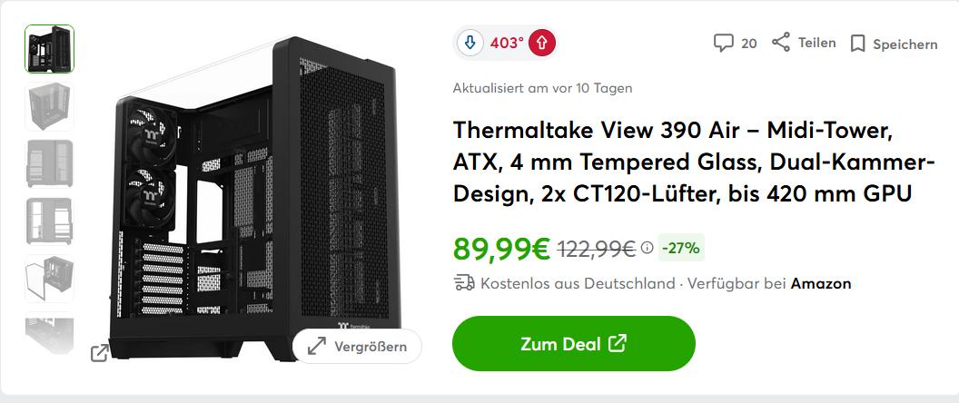Click the delivery truck shipping icon
The image size is (959, 403).
464,282
